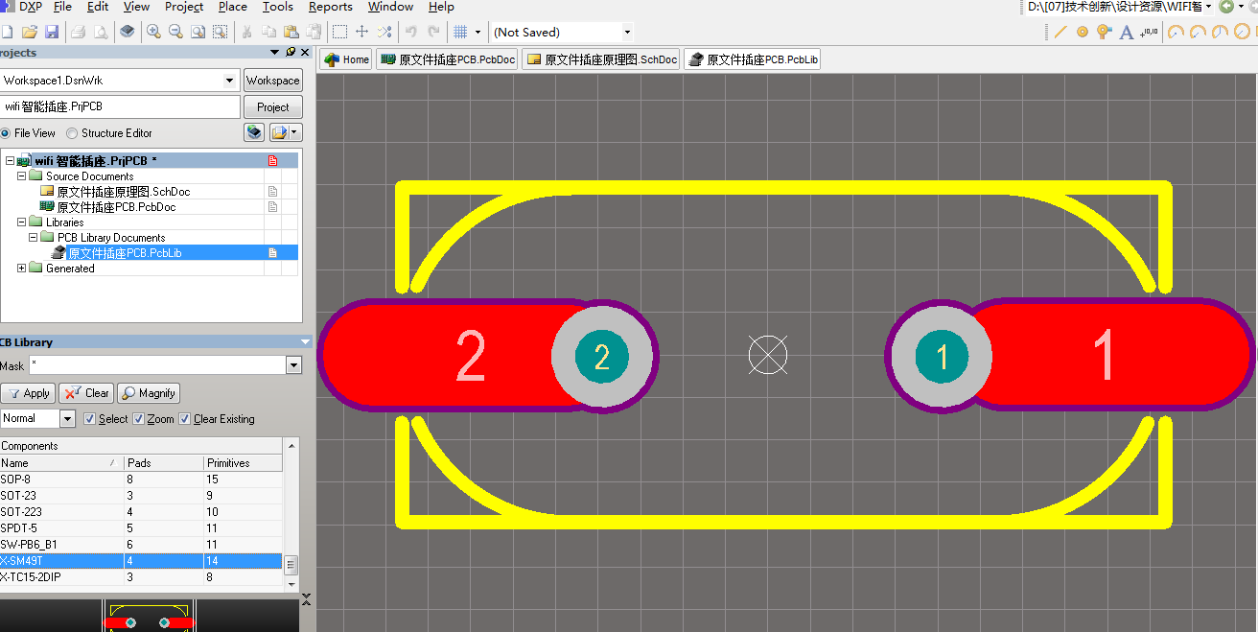Viewport: 1258px width, 632px height.
Task: Open the (Not Saved) view dropdown
Action: 627,32
